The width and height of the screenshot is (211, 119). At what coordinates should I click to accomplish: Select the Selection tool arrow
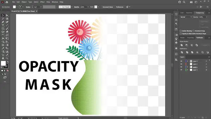pyautogui.click(x=3, y=15)
